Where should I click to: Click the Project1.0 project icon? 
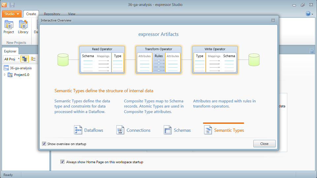10,75
